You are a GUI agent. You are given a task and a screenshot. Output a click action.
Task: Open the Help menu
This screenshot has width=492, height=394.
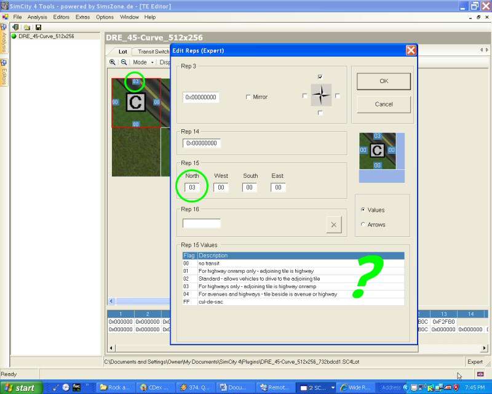pyautogui.click(x=150, y=17)
